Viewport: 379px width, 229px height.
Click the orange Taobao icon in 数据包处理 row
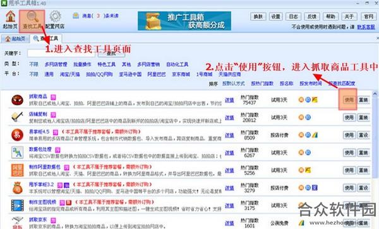coord(301,153)
